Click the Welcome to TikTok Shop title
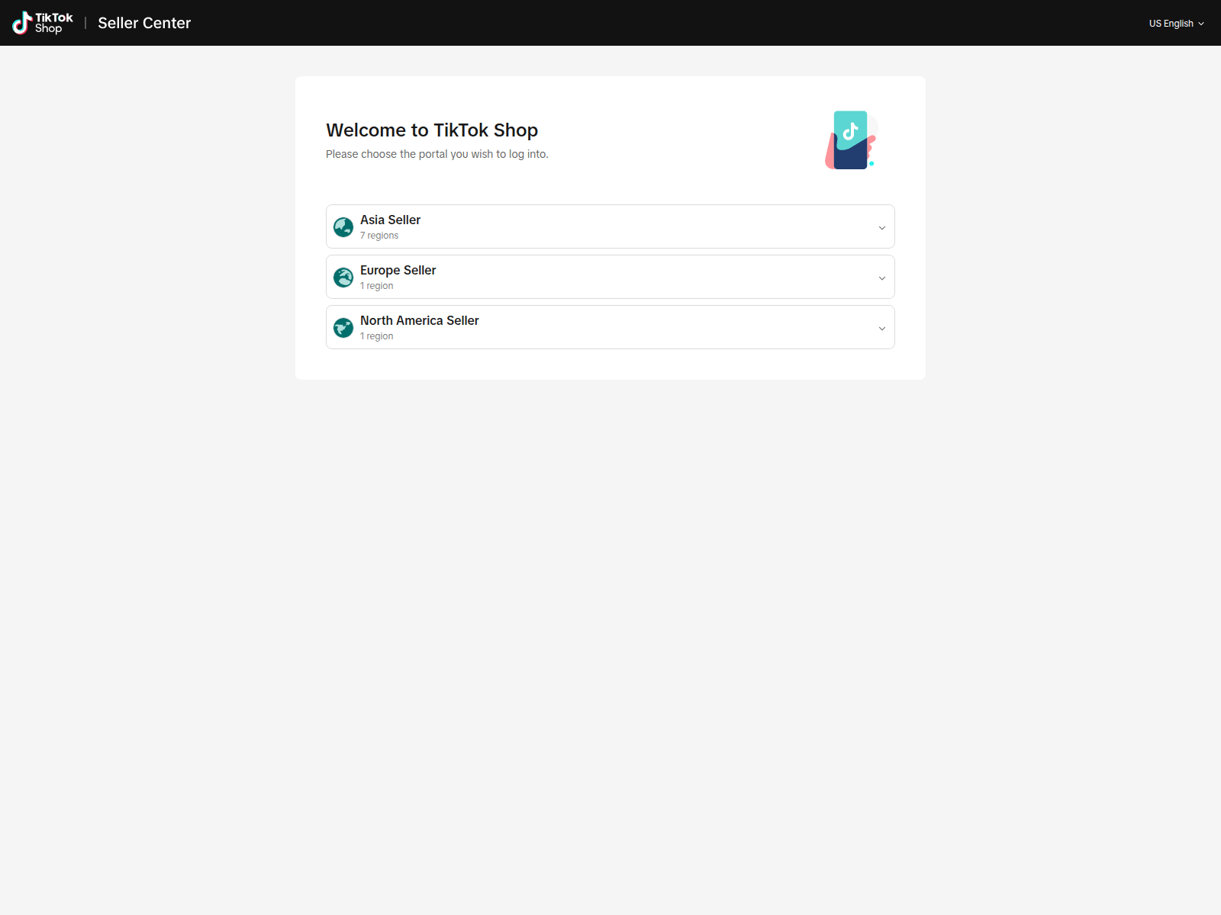The image size is (1221, 915). 431,130
